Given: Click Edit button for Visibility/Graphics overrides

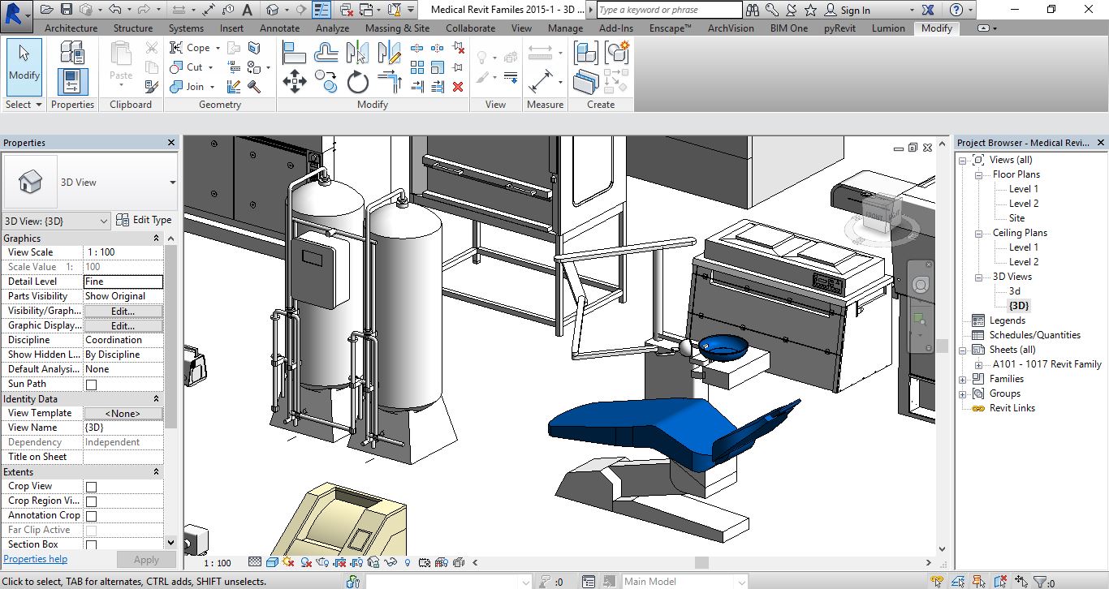Looking at the screenshot, I should pos(123,311).
